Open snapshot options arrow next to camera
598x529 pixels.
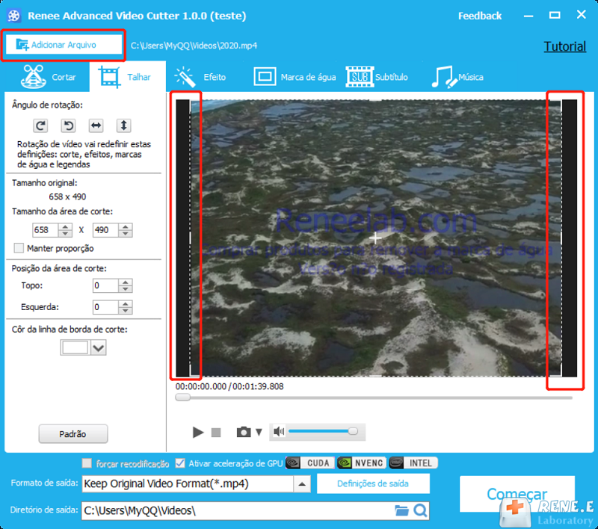pos(259,432)
